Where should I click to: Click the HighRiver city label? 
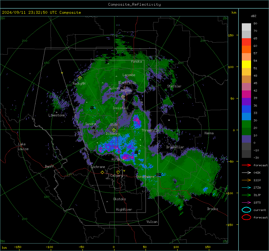124,210
